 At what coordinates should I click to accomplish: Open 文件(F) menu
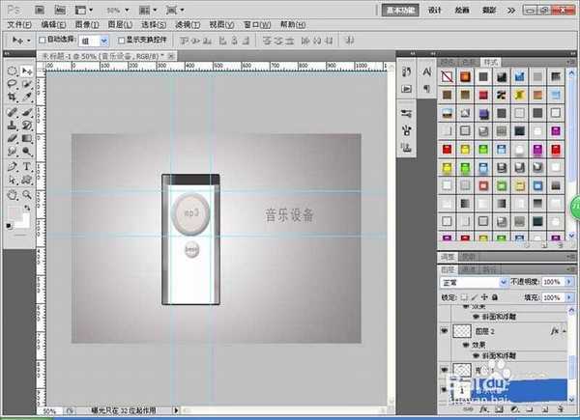[19, 25]
